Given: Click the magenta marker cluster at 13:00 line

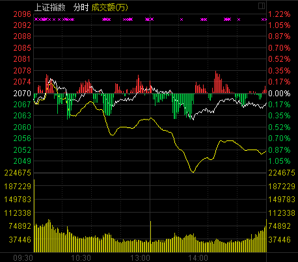Looking at the screenshot, I should click(x=150, y=20).
